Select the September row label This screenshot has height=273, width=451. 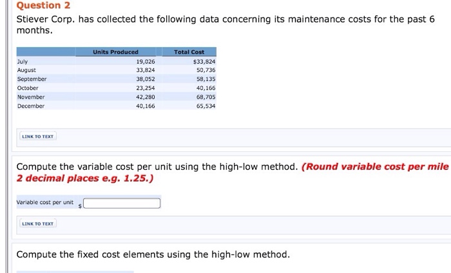click(32, 79)
